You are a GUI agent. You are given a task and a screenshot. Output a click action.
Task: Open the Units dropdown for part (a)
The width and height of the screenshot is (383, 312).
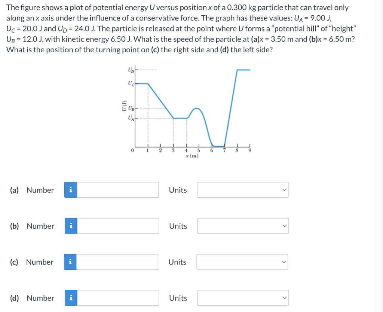[242, 190]
